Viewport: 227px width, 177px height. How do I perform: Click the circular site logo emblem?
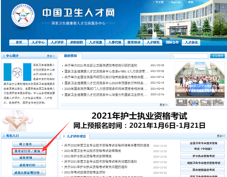coord(23,15)
